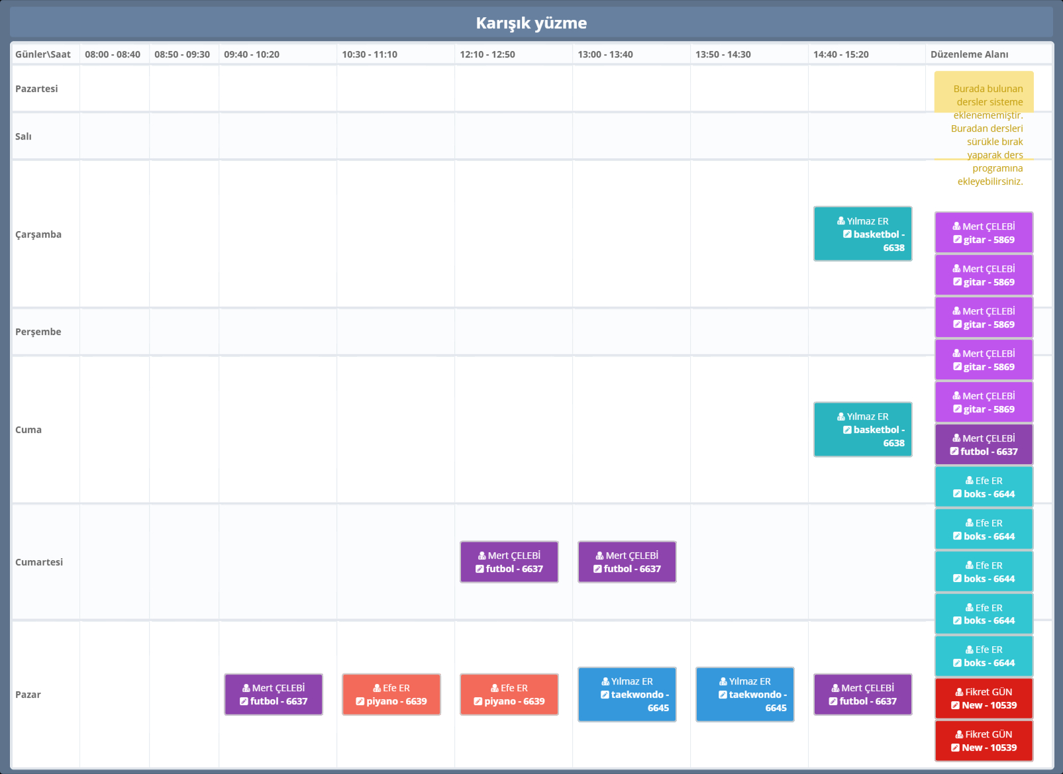Click edit icon on Pazar 12:10 piyano card
This screenshot has height=774, width=1063.
click(x=478, y=701)
